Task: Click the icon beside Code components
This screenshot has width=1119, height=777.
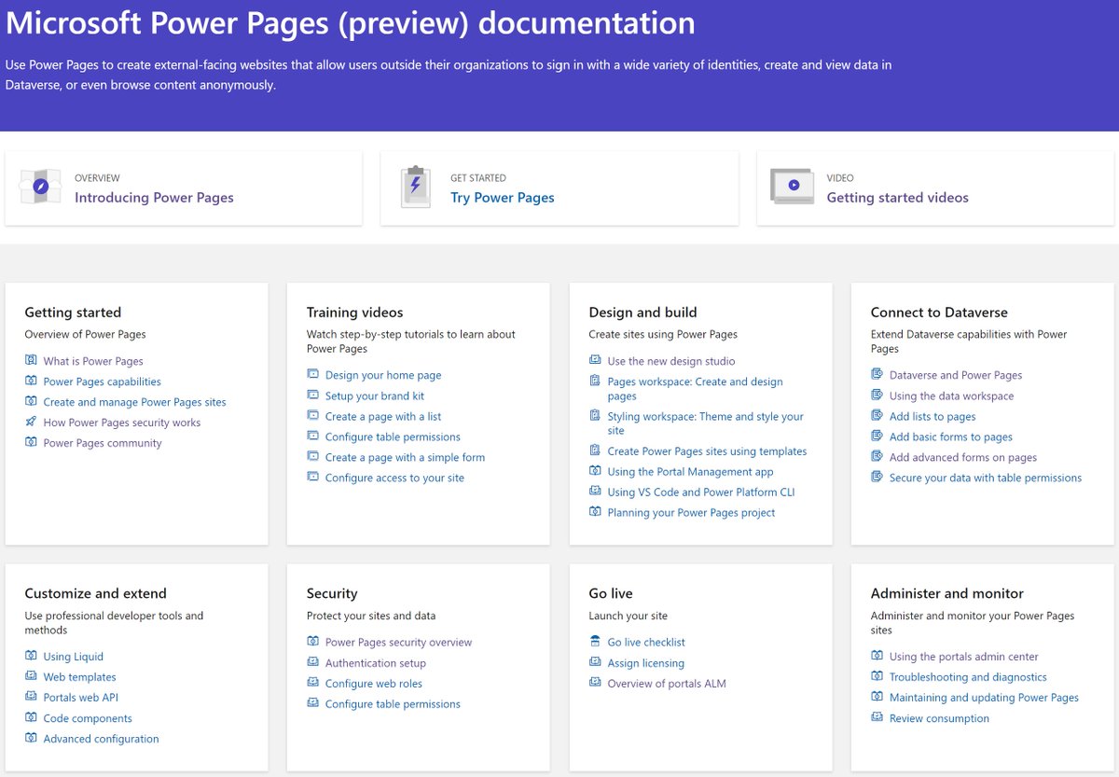Action: [31, 718]
